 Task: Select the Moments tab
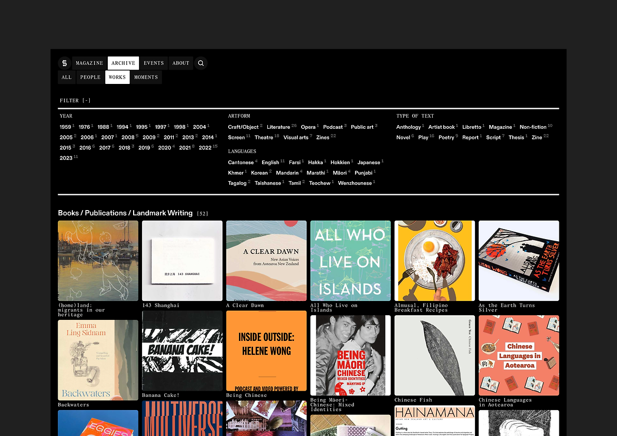(x=146, y=77)
